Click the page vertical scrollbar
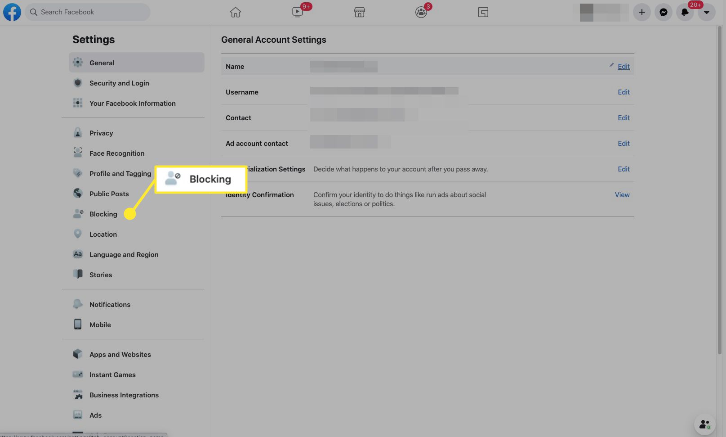The width and height of the screenshot is (726, 437). pos(719,189)
